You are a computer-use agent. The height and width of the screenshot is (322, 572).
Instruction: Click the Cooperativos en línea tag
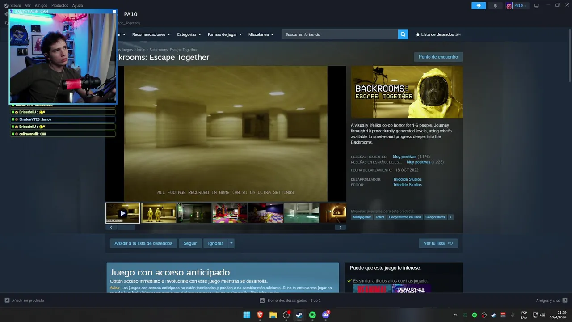point(405,217)
